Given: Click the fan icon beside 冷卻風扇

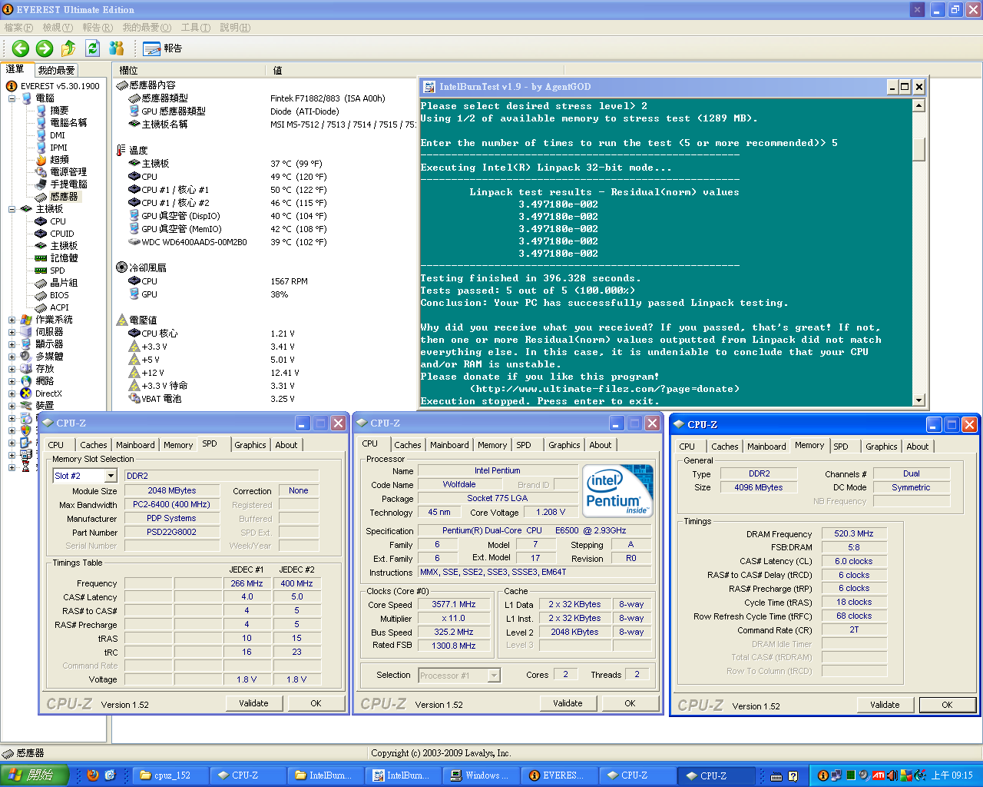Looking at the screenshot, I should coord(121,267).
